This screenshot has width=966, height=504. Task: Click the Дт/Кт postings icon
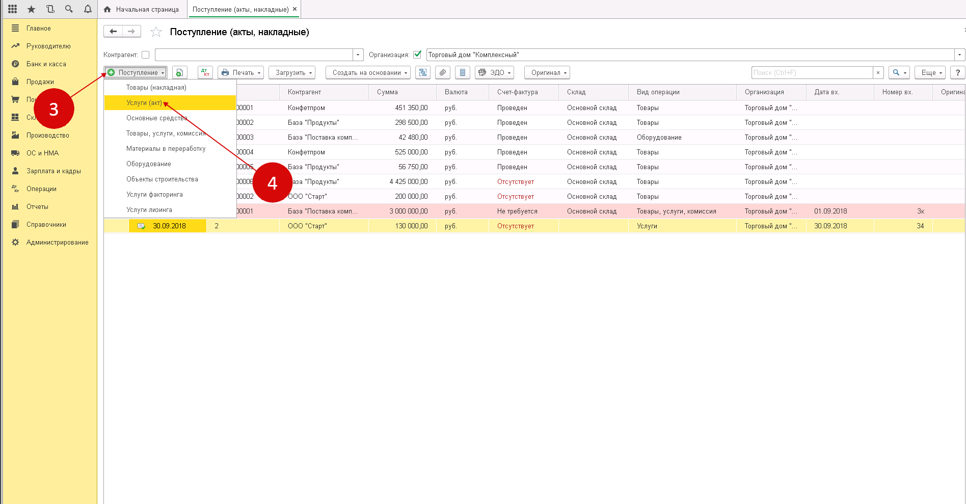[x=205, y=73]
